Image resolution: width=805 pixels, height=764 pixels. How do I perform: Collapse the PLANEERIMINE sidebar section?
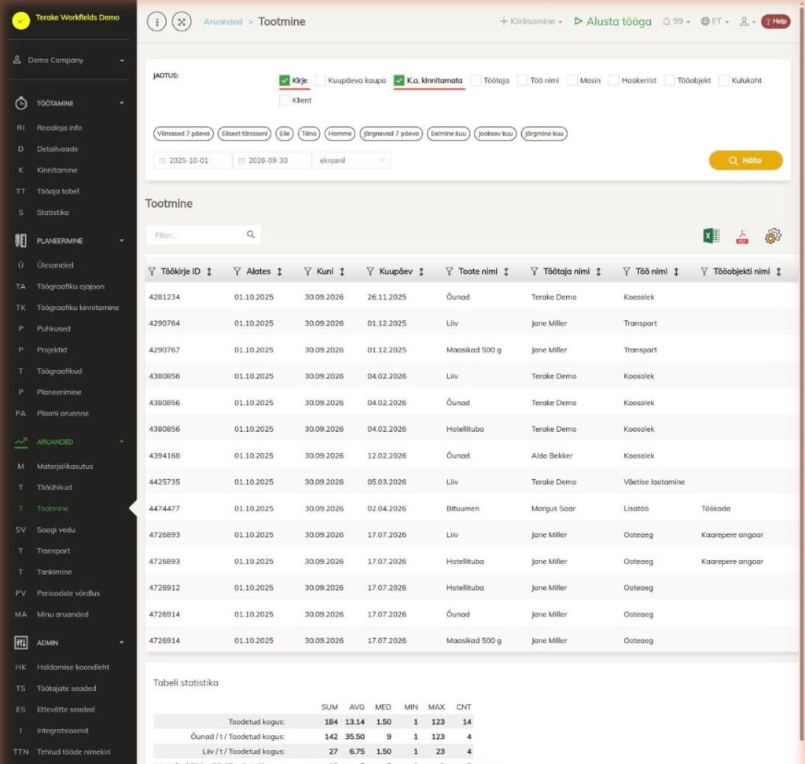point(69,241)
